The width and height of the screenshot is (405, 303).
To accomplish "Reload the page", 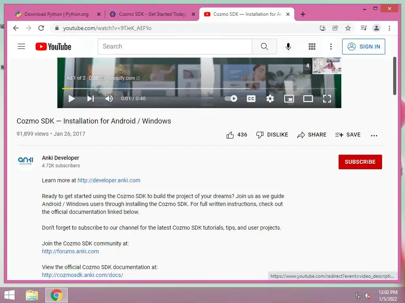I will 41,28.
